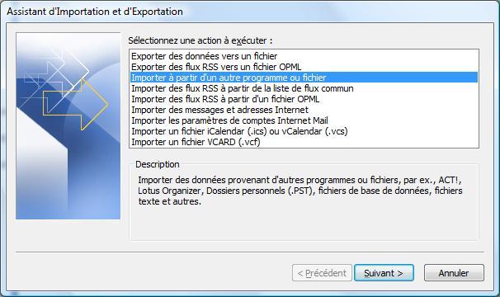Click the Description group box text

(300, 191)
